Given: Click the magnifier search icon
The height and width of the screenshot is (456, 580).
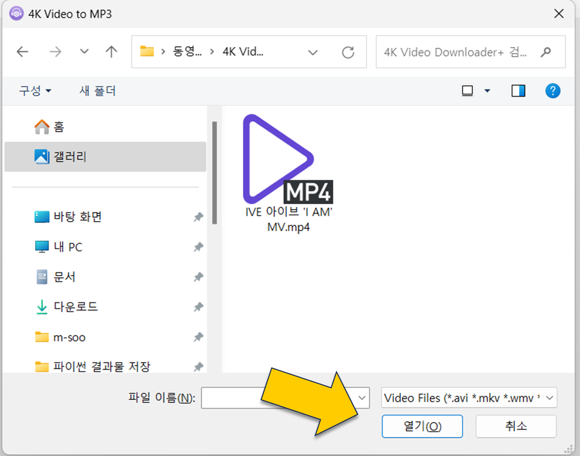Looking at the screenshot, I should pos(546,52).
